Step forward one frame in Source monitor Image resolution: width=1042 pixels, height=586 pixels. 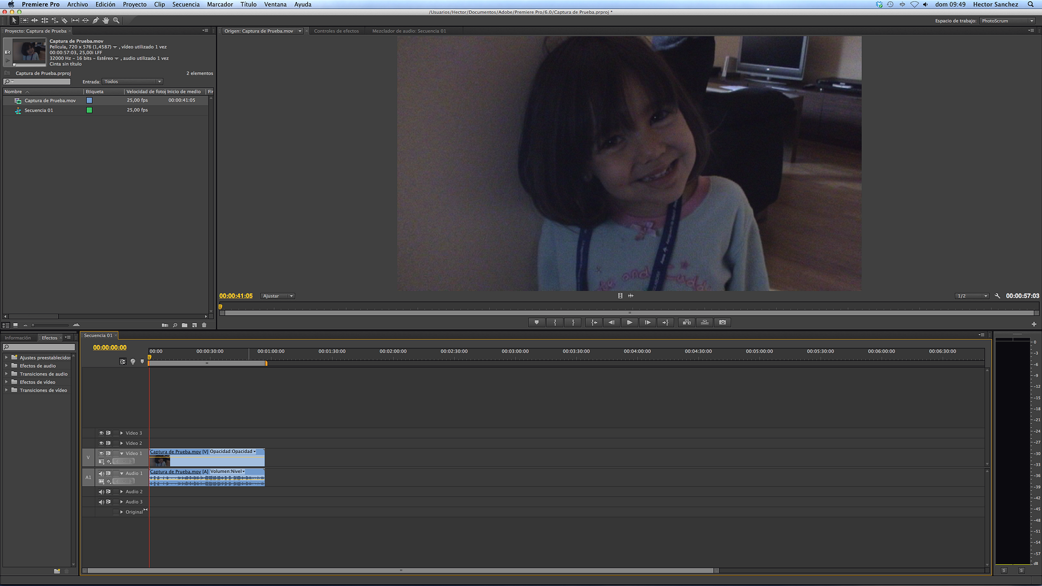(647, 322)
